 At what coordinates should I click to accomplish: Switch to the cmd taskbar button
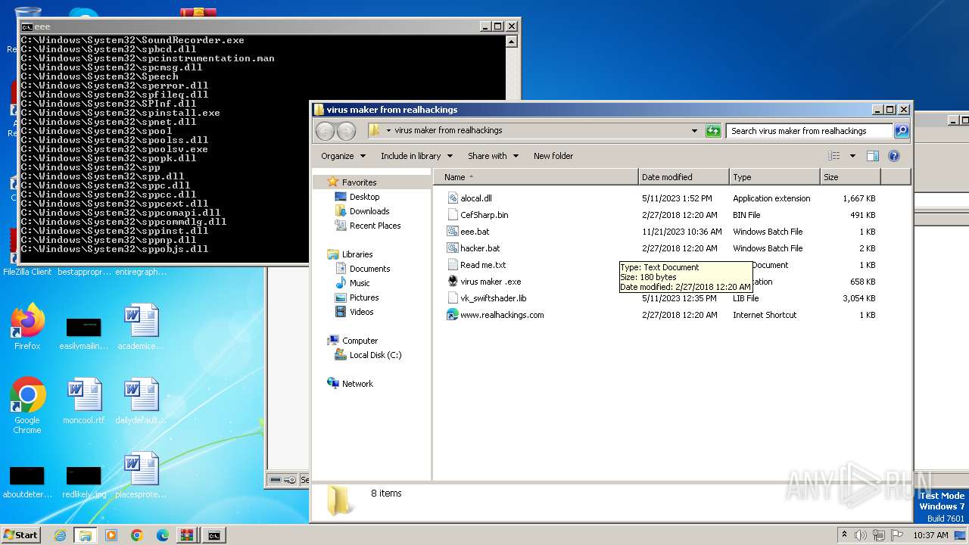tap(214, 535)
